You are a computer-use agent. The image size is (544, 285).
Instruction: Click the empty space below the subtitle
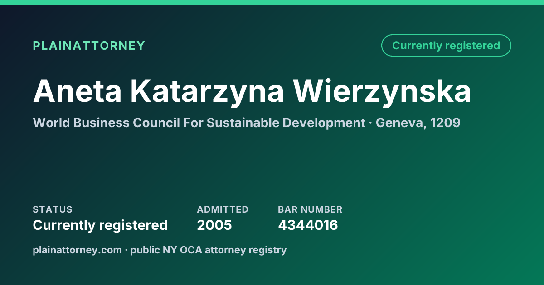click(x=272, y=158)
